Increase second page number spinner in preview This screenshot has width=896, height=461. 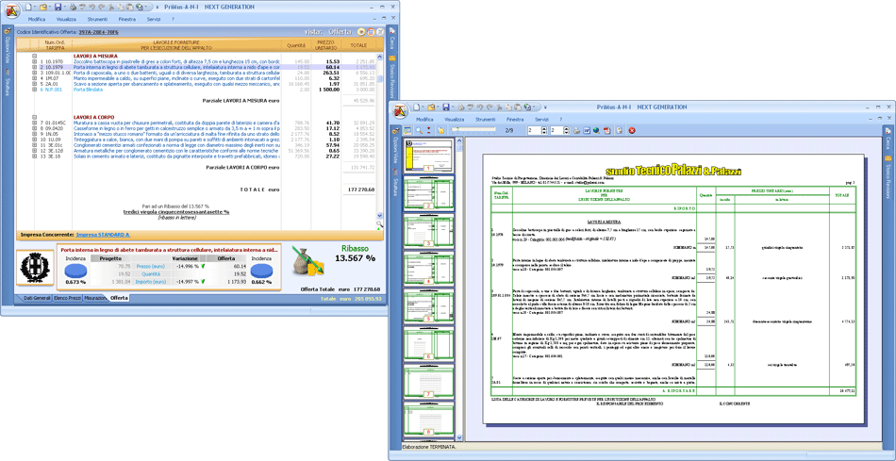[x=566, y=128]
